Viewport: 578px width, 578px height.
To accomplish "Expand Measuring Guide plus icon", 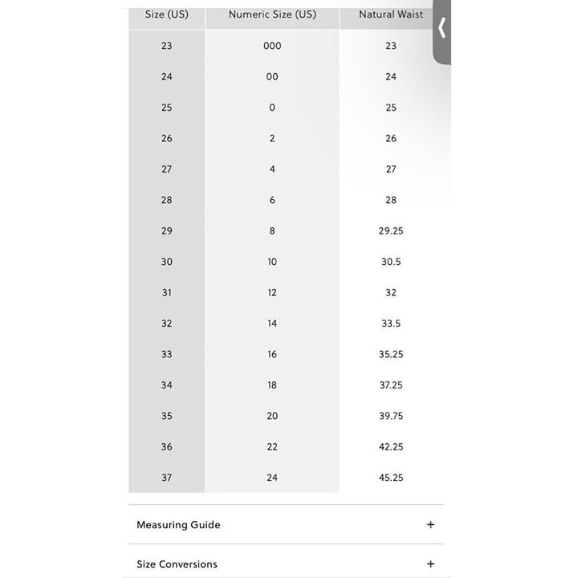I will pos(430,524).
